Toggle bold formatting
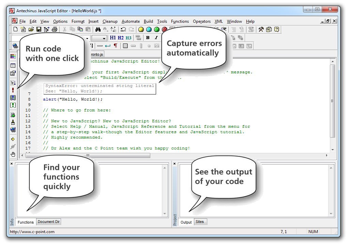Viewport: 349px width, 244px height. click(148, 37)
